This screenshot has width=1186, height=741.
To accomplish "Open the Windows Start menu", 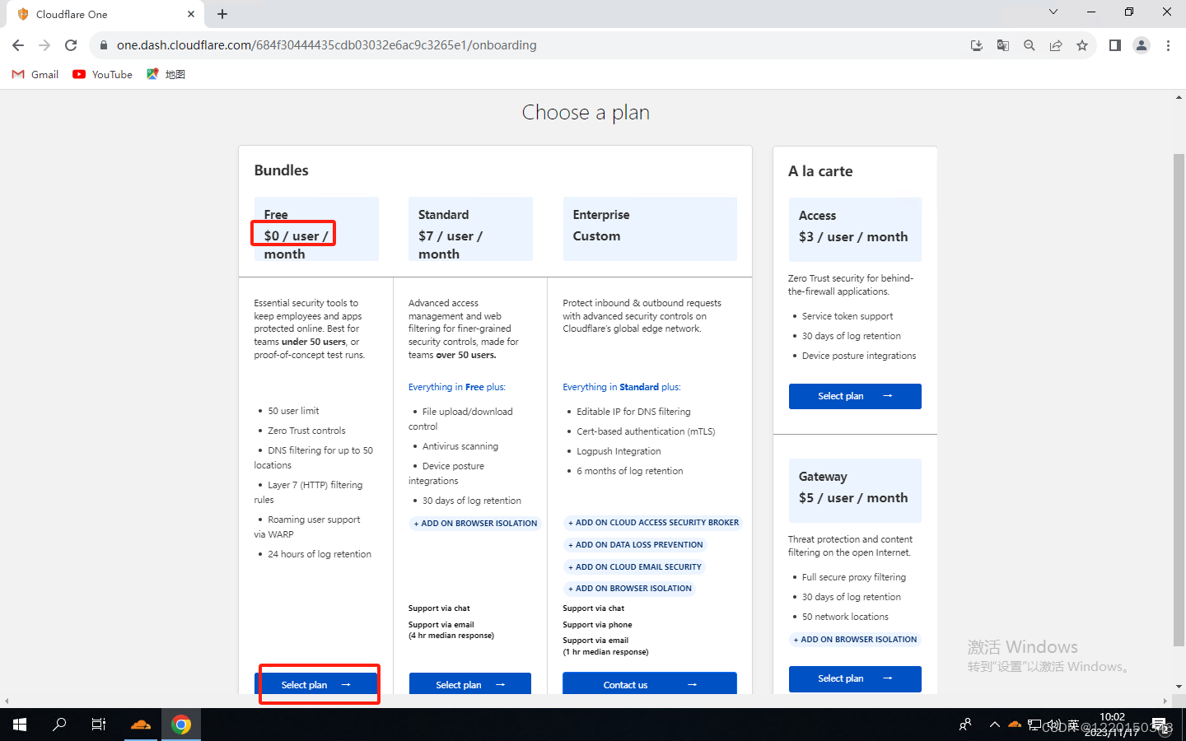I will [20, 725].
